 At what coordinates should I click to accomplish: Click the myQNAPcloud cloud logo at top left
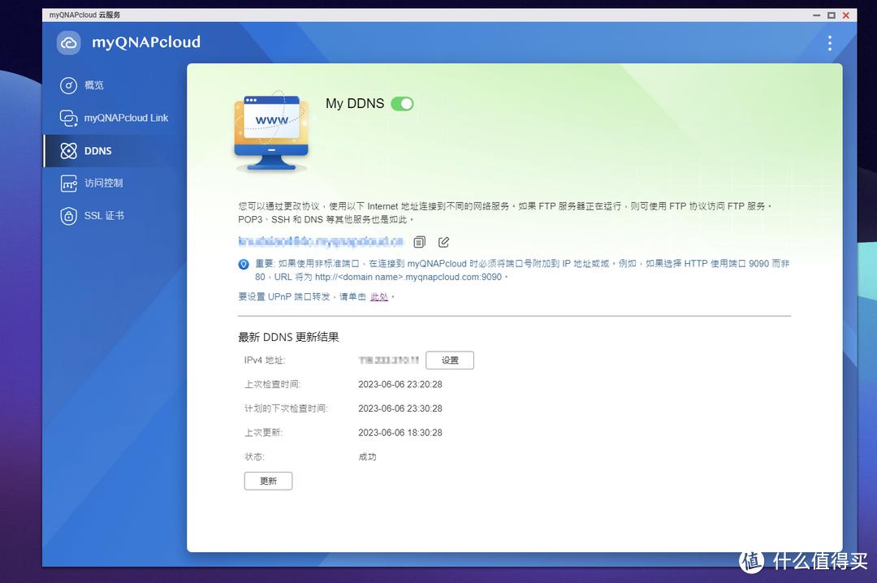pos(68,42)
